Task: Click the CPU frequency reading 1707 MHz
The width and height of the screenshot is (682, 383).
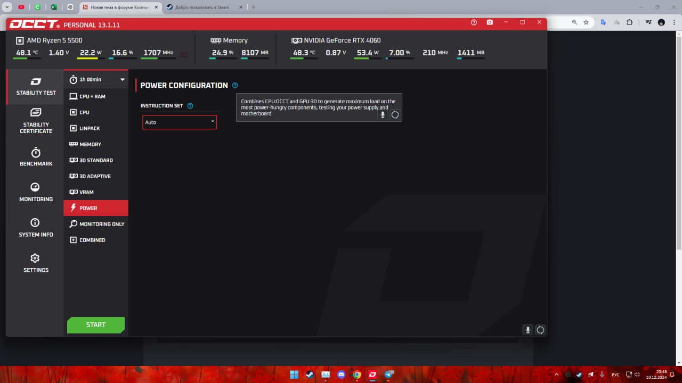Action: (159, 53)
